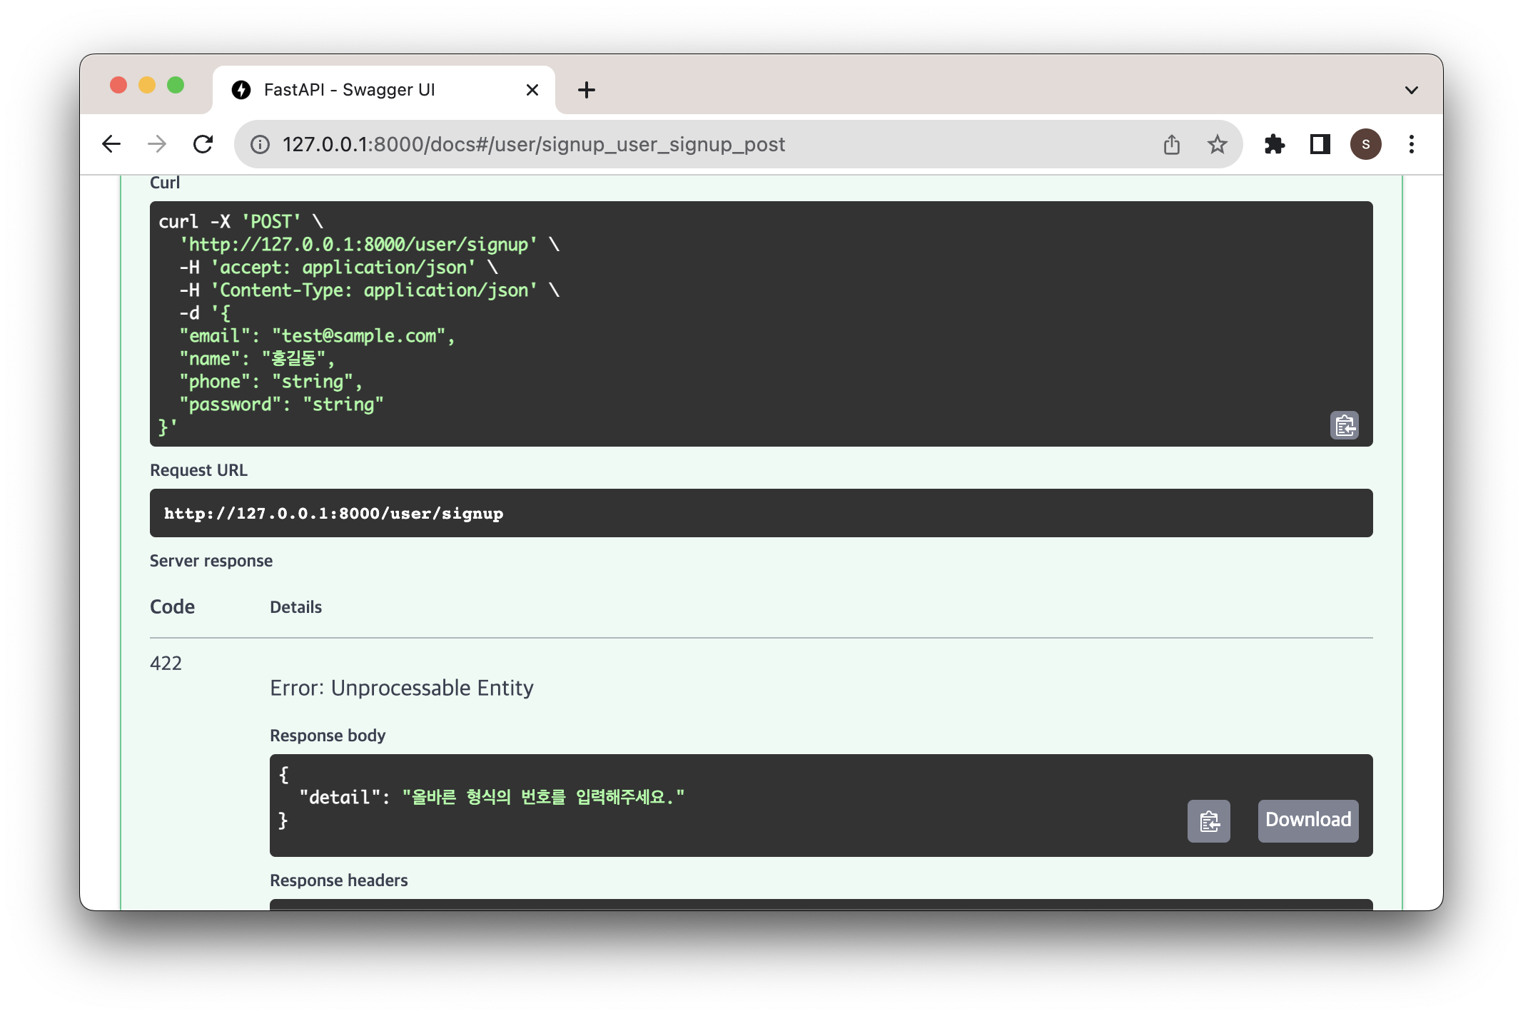Close the FastAPI Swagger UI tab
The width and height of the screenshot is (1523, 1016).
(532, 90)
